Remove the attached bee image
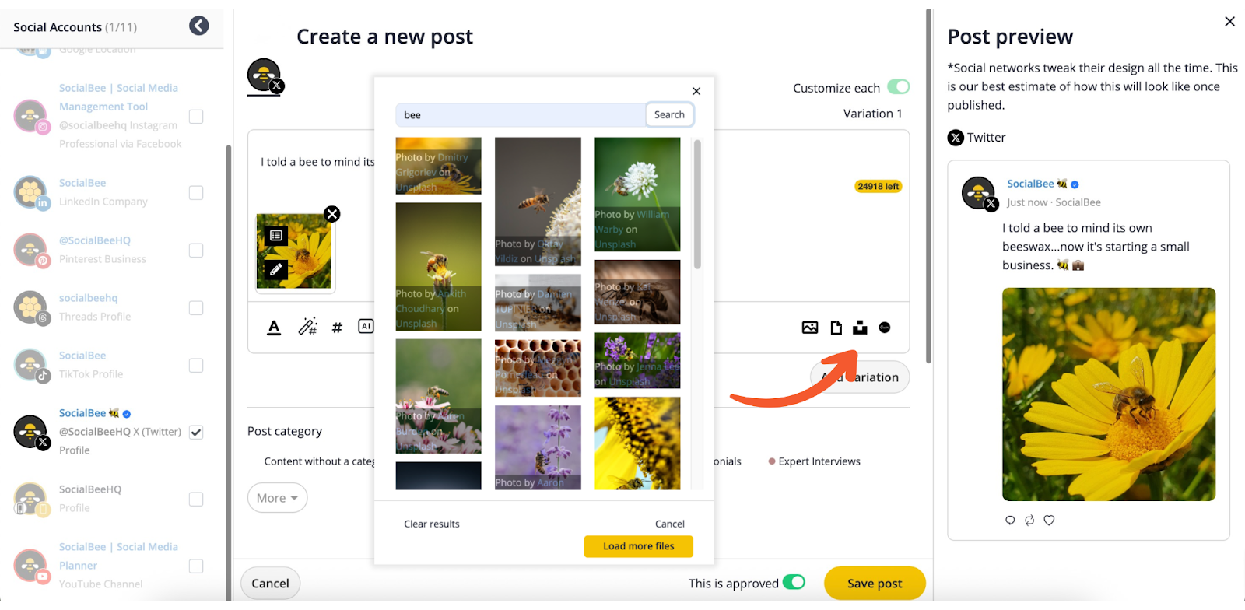This screenshot has height=610, width=1245. (332, 214)
